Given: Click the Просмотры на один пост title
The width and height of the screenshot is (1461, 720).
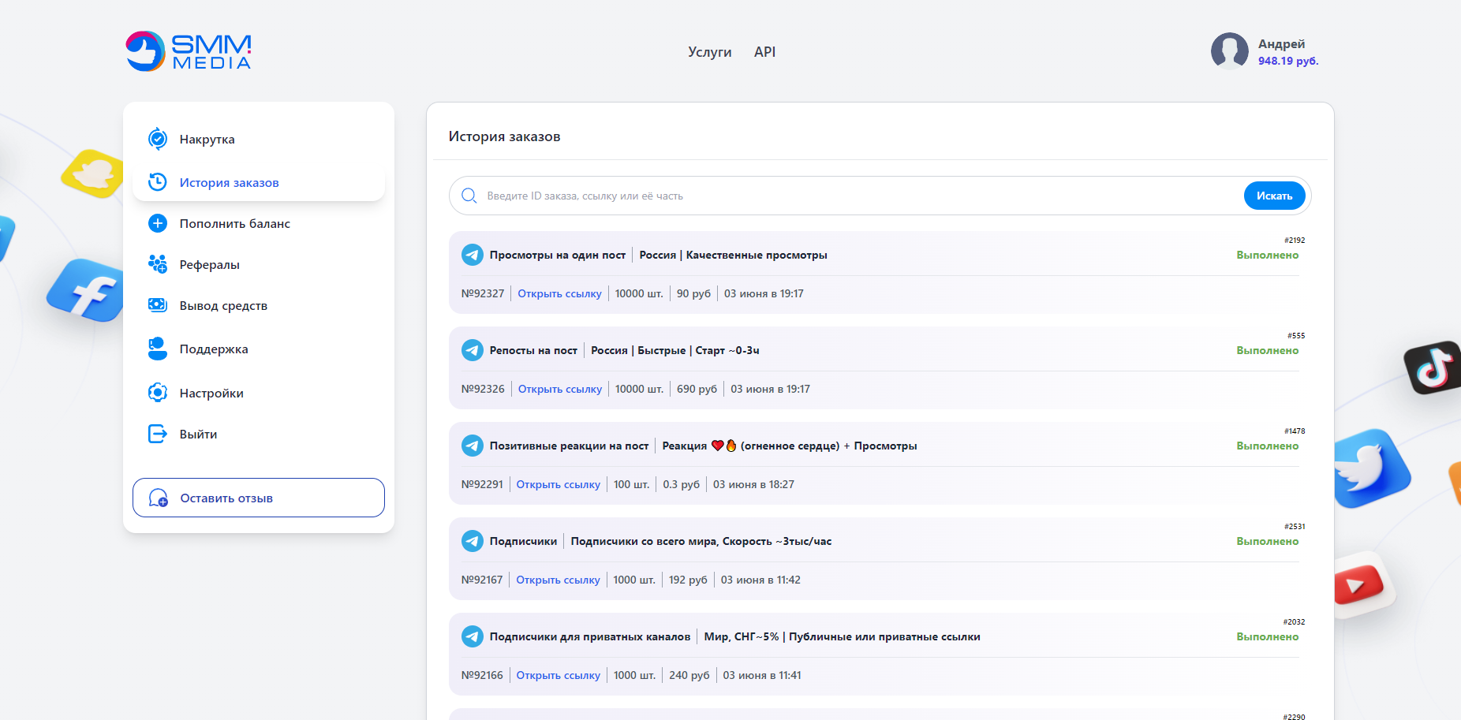Looking at the screenshot, I should pos(558,255).
